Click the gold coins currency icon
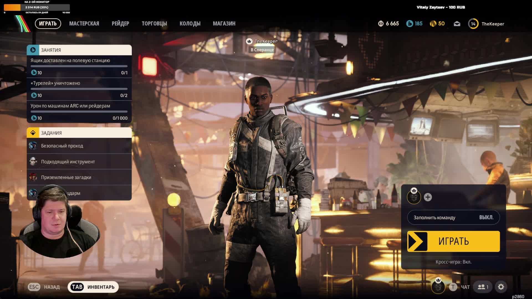Image resolution: width=532 pixels, height=299 pixels. pos(433,24)
